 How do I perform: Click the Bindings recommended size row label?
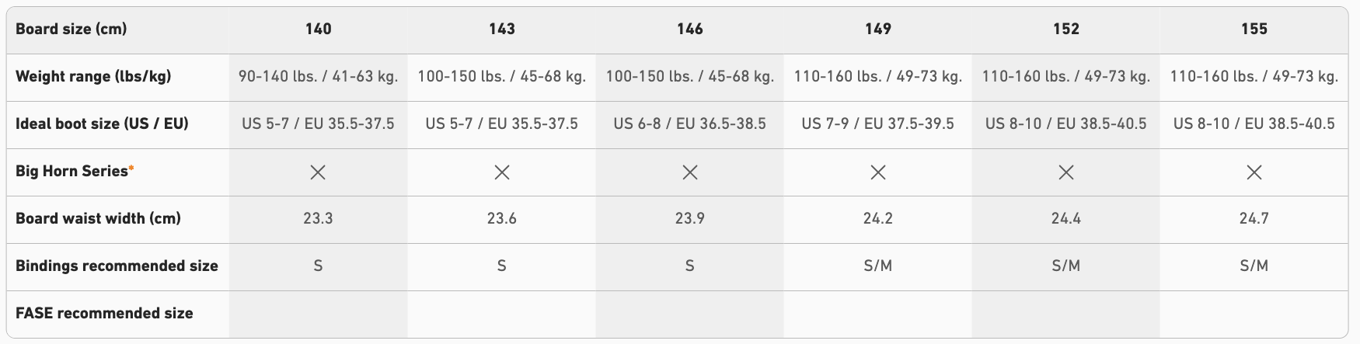[x=117, y=266]
